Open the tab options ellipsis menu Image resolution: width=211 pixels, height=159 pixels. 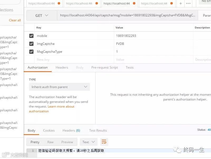point(188,3)
